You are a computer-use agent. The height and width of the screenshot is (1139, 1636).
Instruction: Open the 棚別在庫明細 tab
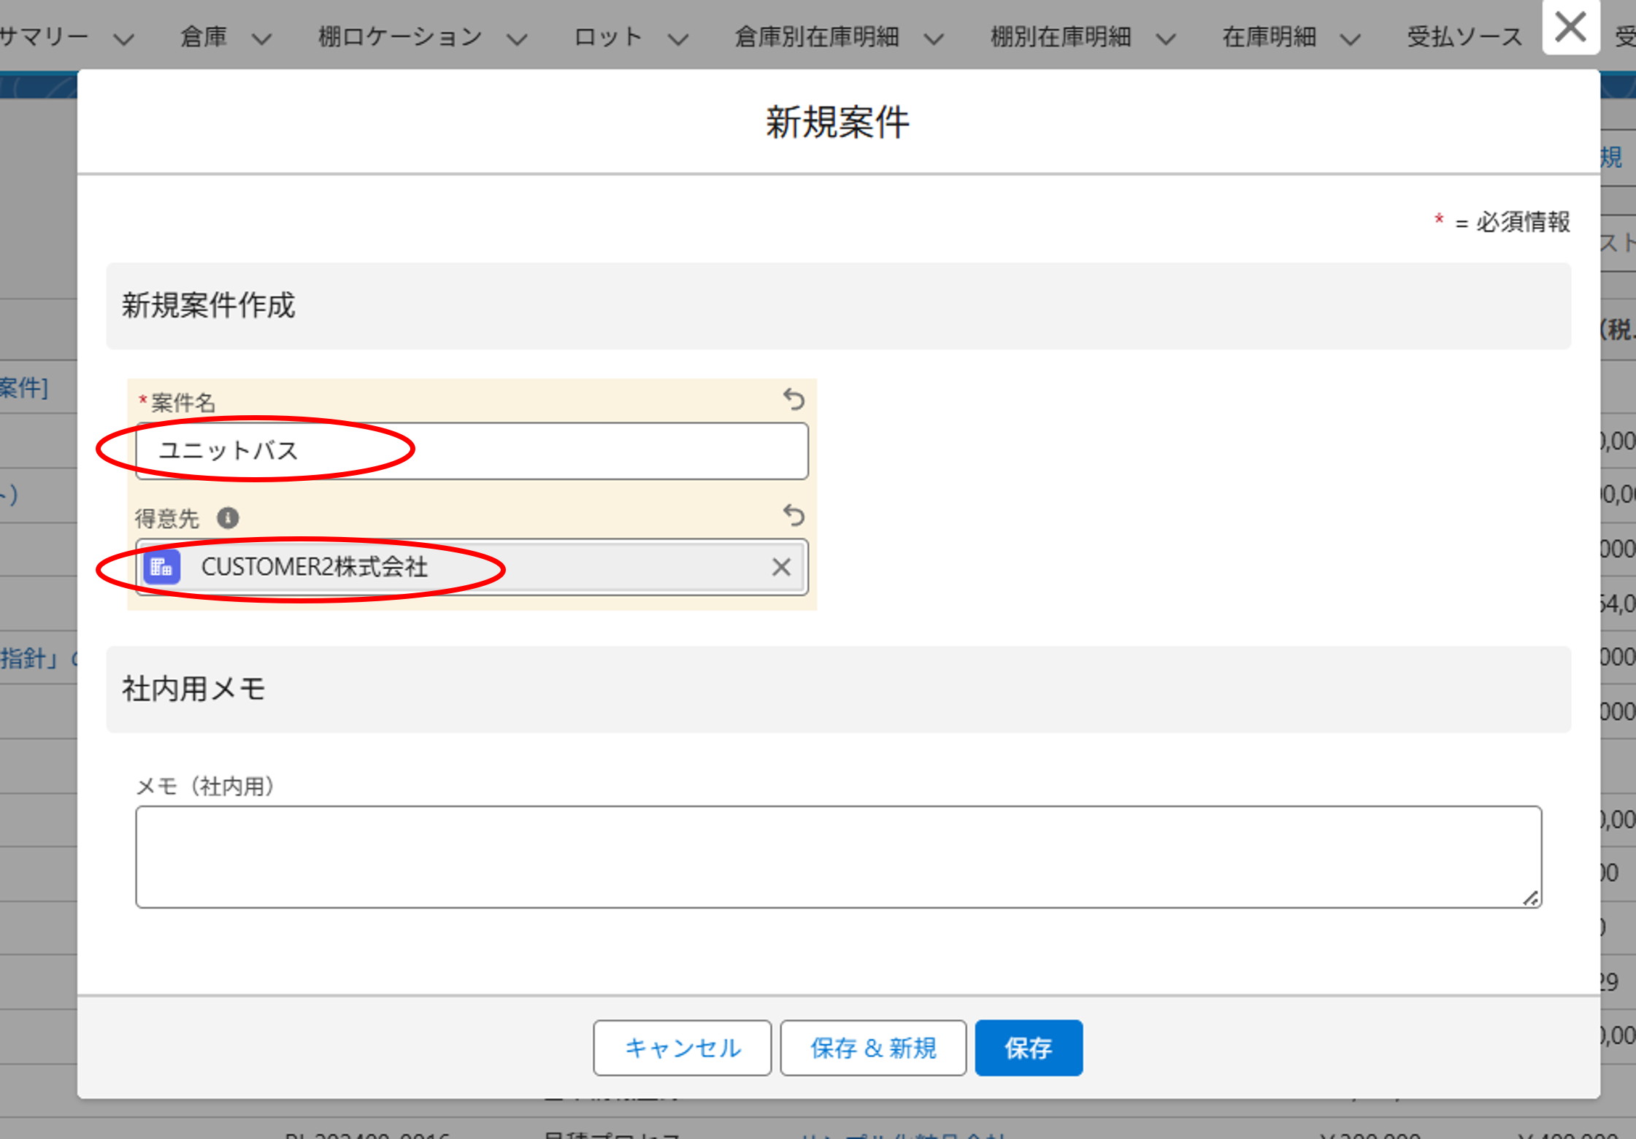tap(1060, 36)
